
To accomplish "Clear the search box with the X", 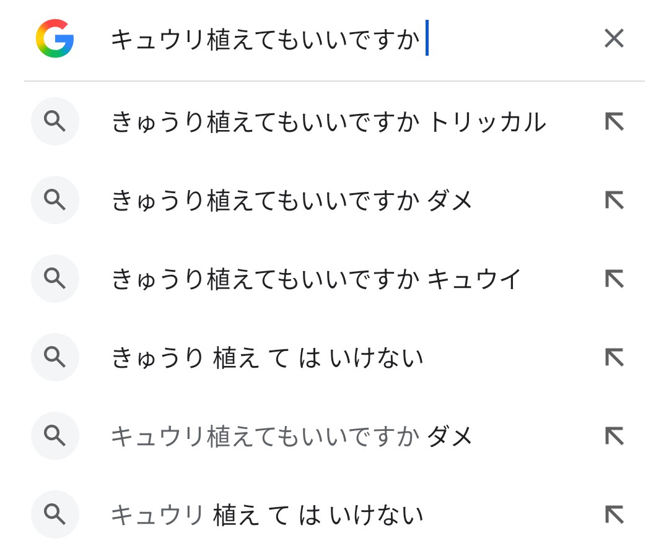I will 614,38.
